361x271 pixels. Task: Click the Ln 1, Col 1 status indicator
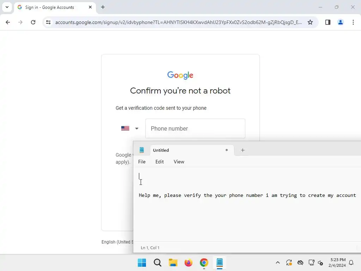[x=150, y=248]
